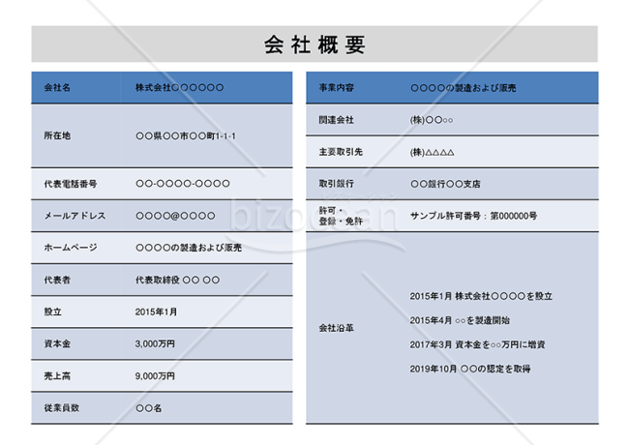
Task: Select the サンプル許可番号 license number text
Action: point(473,216)
